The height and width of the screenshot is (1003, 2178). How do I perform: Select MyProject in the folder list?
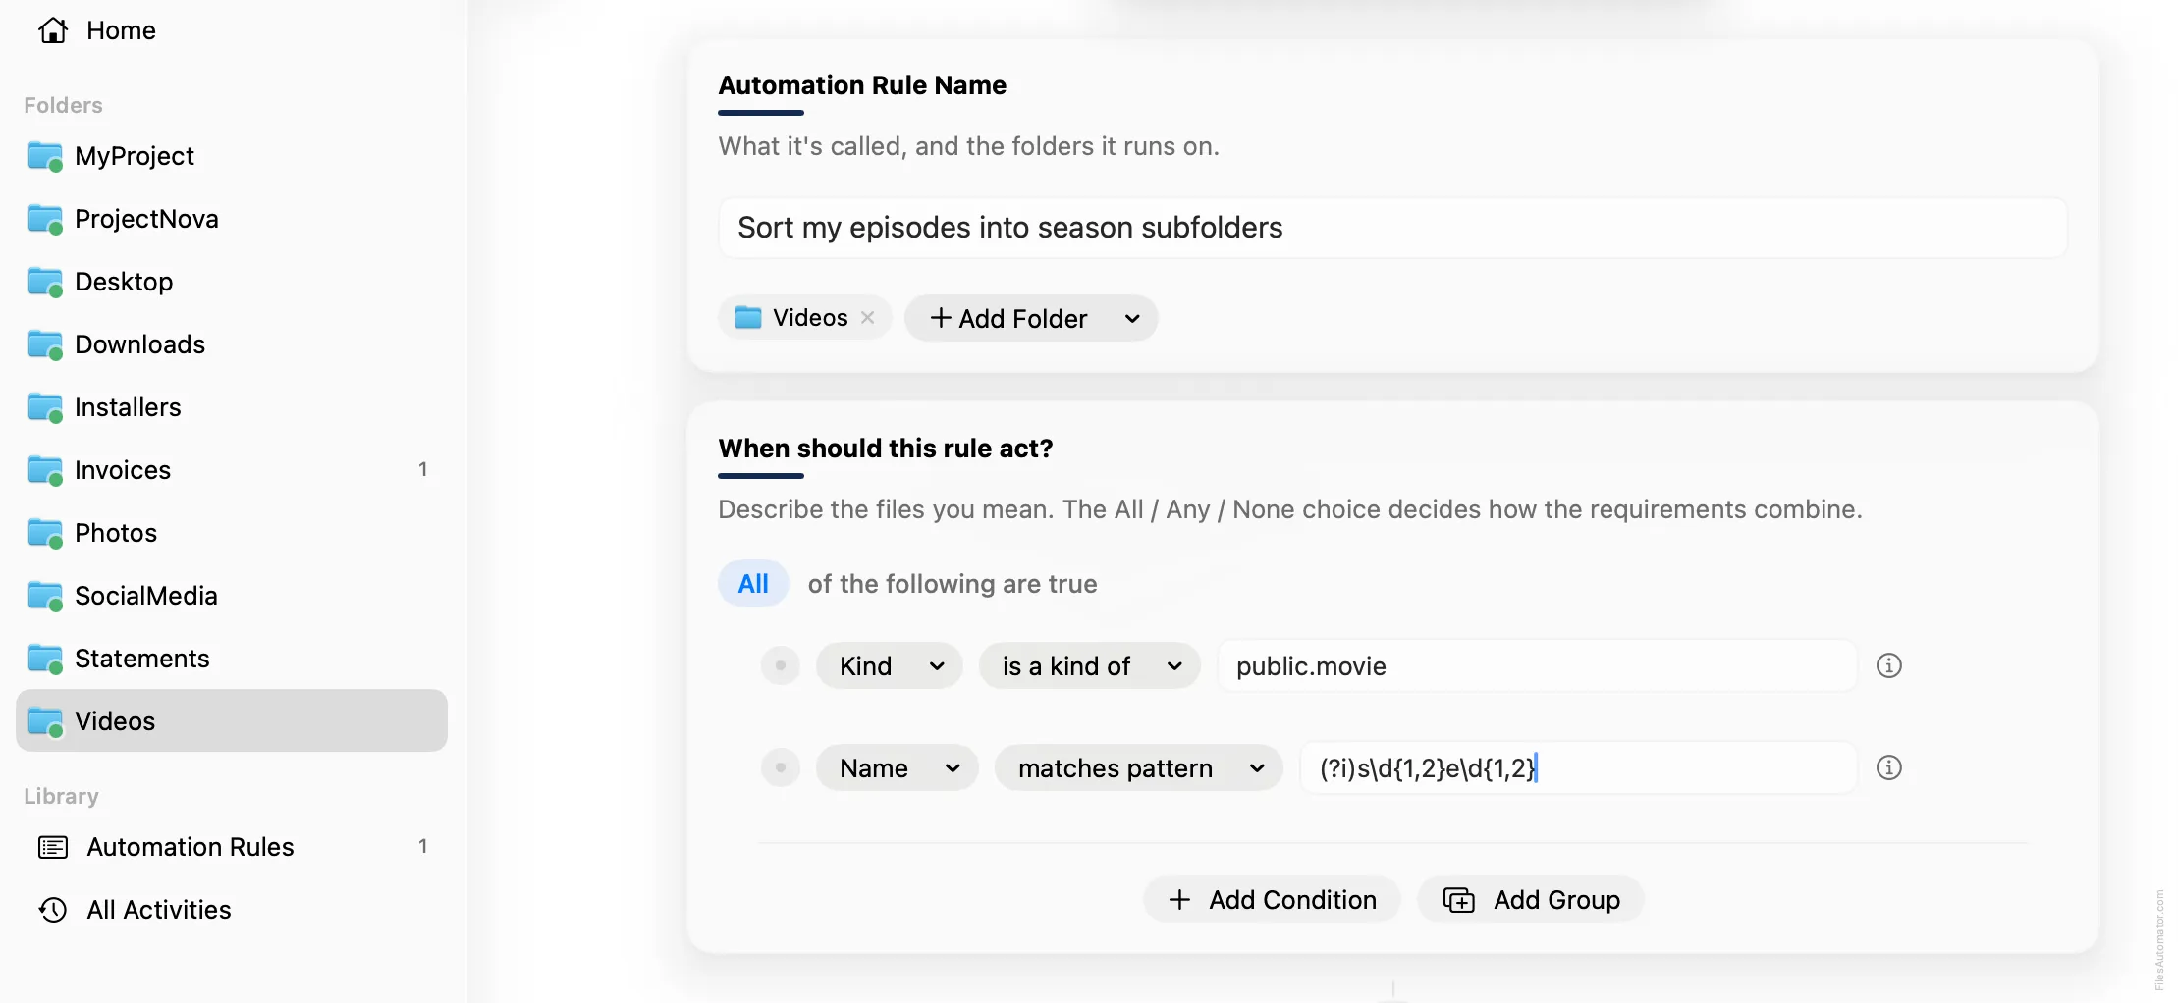coord(232,156)
